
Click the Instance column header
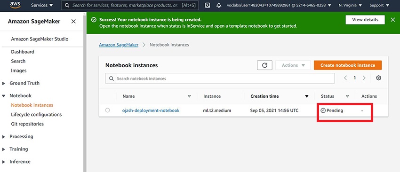pyautogui.click(x=212, y=96)
